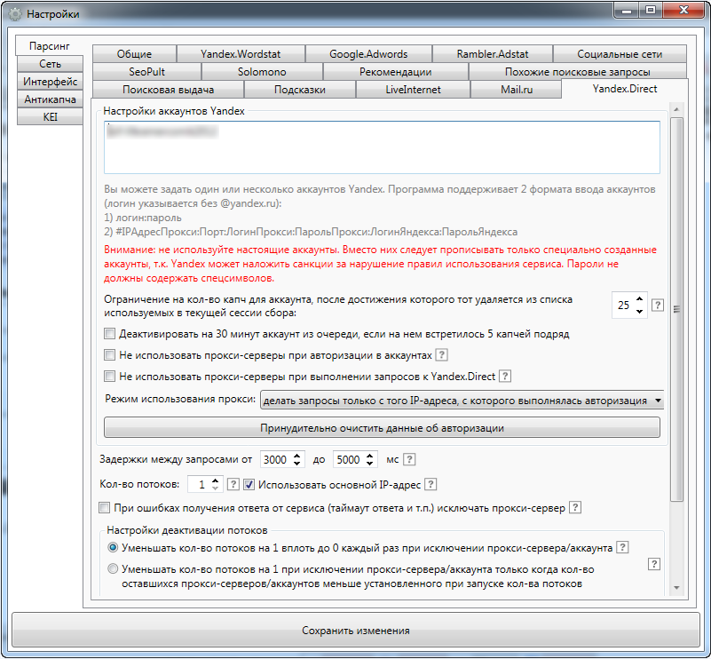
Task: Click the scroll down arrow of settings panel
Action: [676, 588]
